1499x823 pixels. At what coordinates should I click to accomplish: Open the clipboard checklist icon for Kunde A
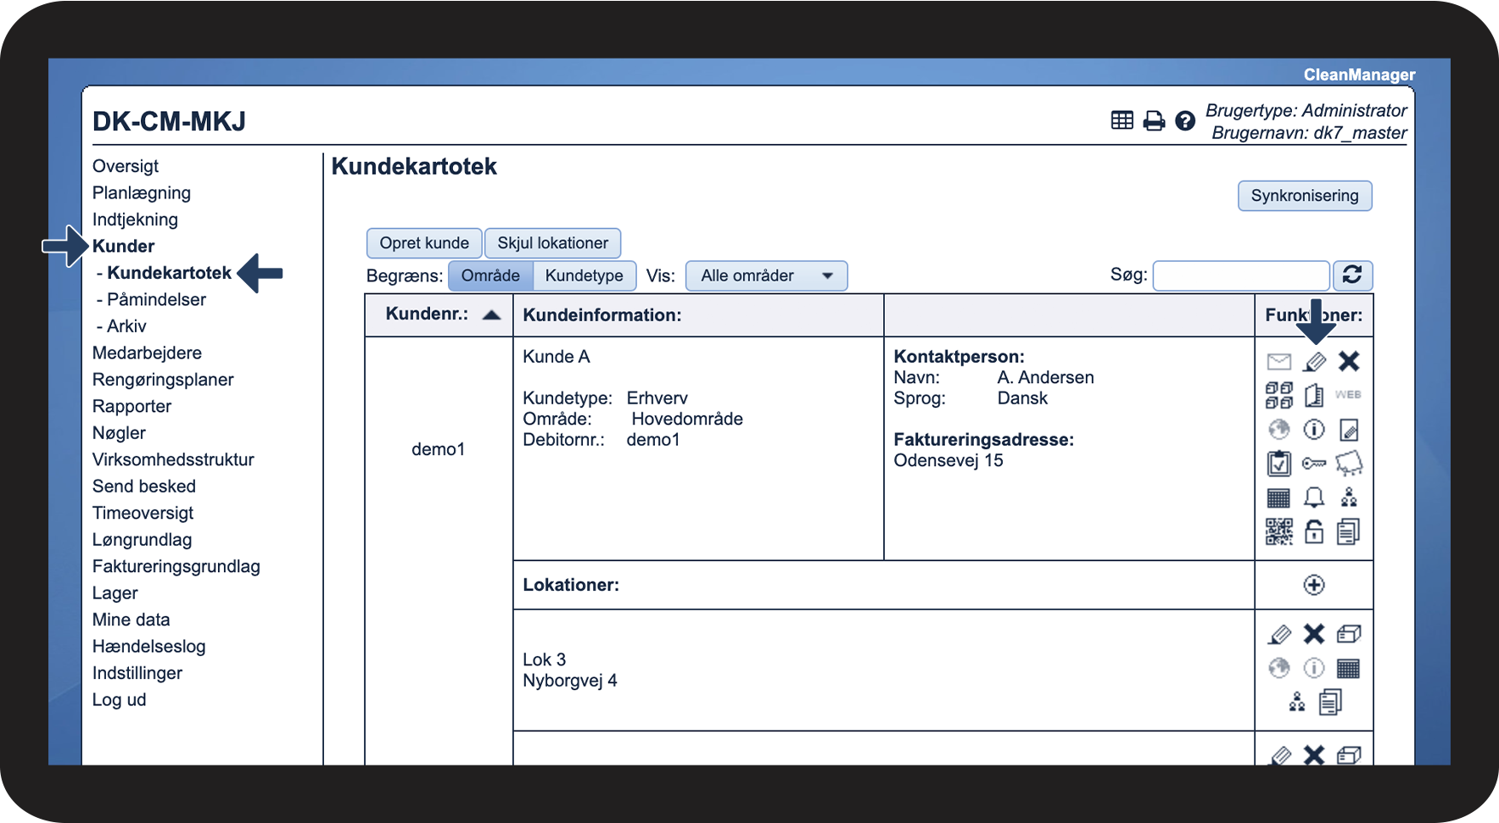click(x=1278, y=464)
